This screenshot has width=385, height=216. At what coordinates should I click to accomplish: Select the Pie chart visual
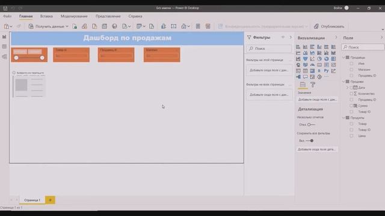point(319,59)
